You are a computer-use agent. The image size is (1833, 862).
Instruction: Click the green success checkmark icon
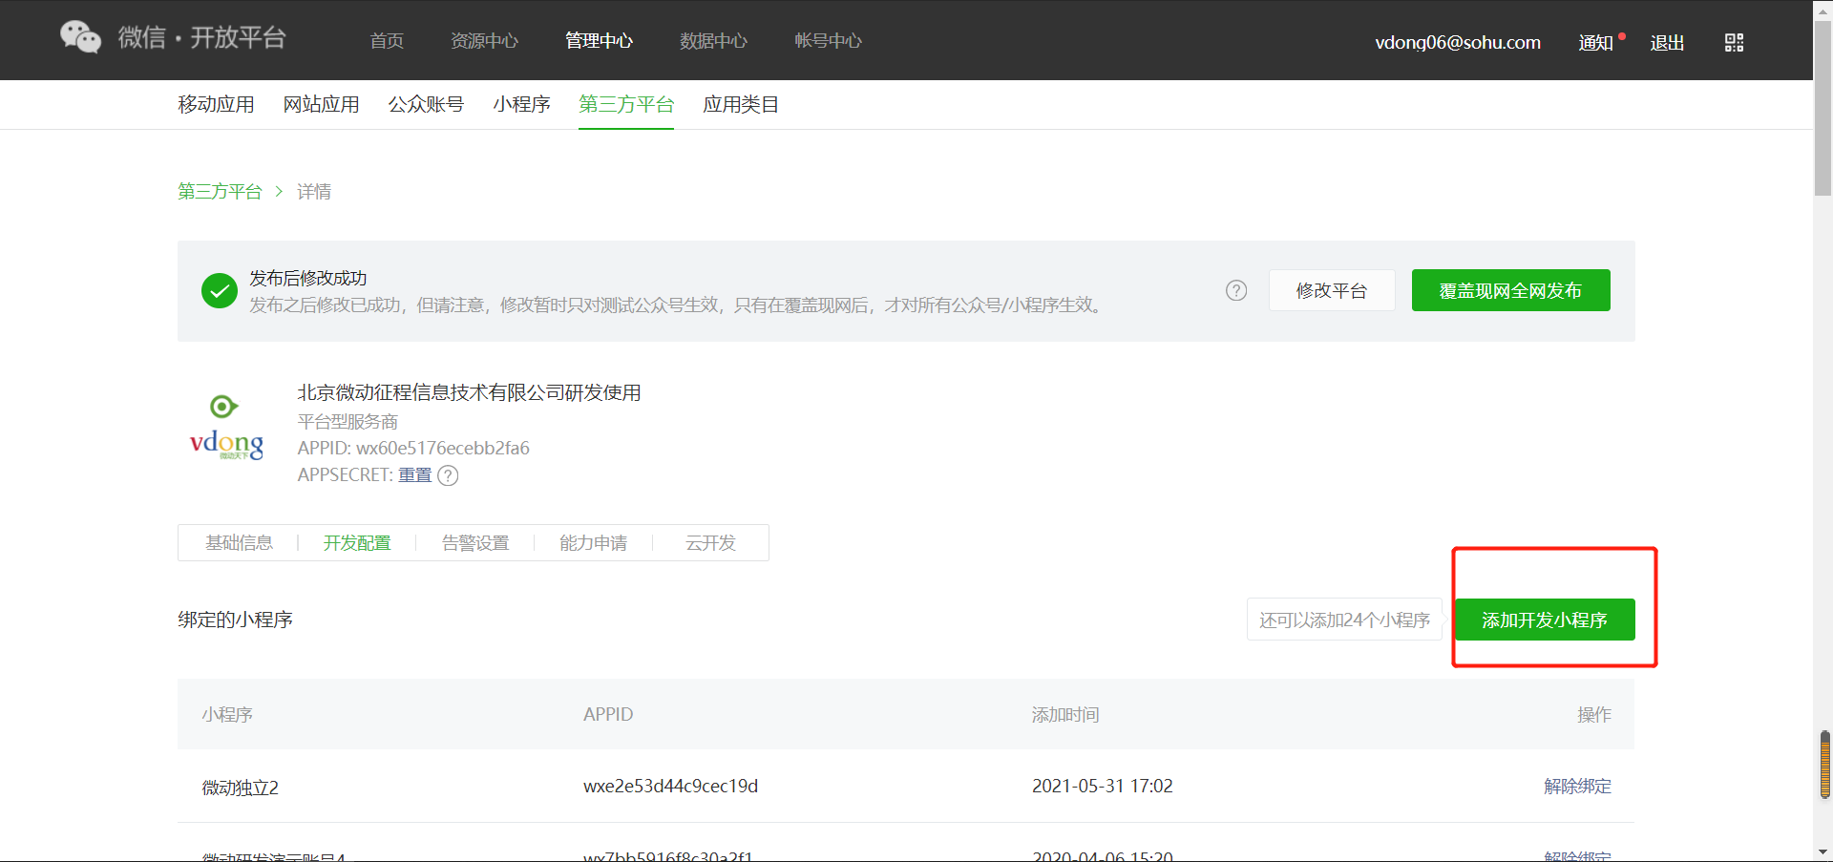point(220,291)
